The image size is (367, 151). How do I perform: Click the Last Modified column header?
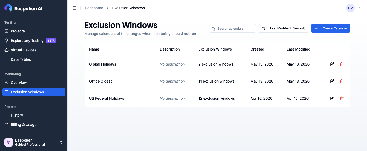pyautogui.click(x=299, y=49)
